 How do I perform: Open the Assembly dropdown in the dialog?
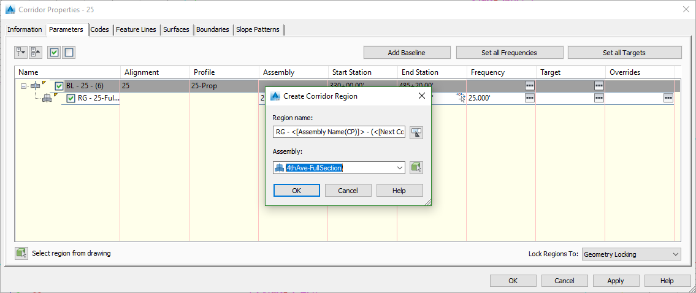point(400,168)
